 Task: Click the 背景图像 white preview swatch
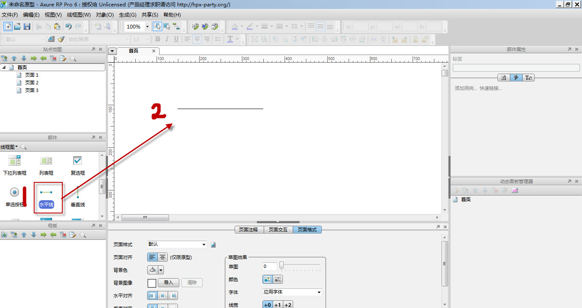pyautogui.click(x=152, y=283)
